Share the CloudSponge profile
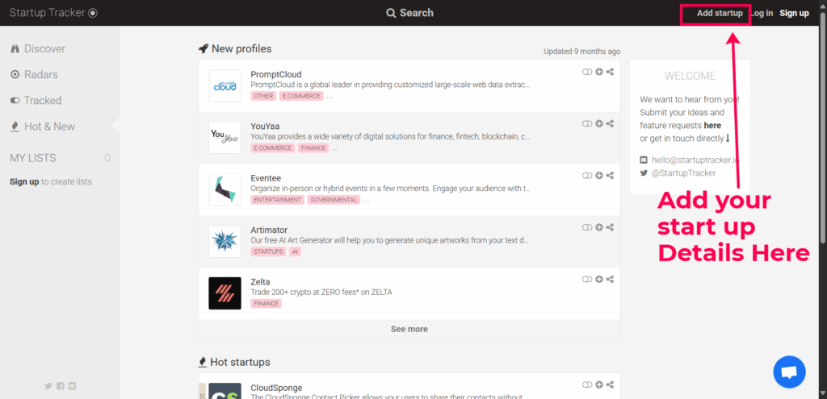Viewport: 827px width, 399px height. tap(610, 384)
